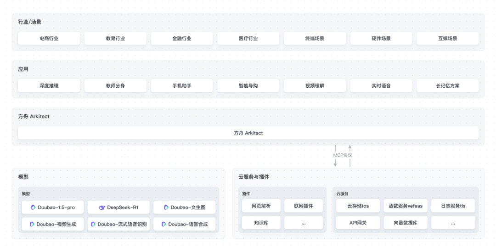Viewport: 496px width, 248px height.
Task: Open the 硬件场景 card
Action: point(381,38)
